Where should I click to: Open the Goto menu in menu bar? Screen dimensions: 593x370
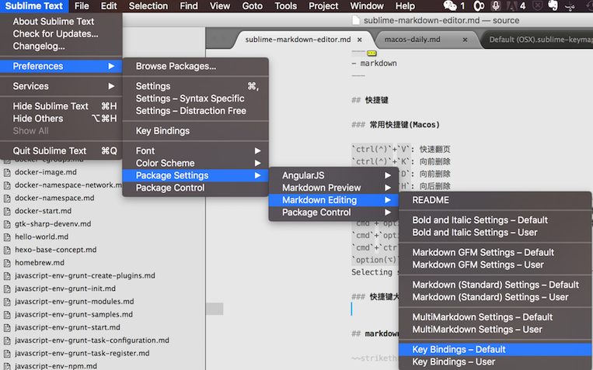pyautogui.click(x=252, y=6)
